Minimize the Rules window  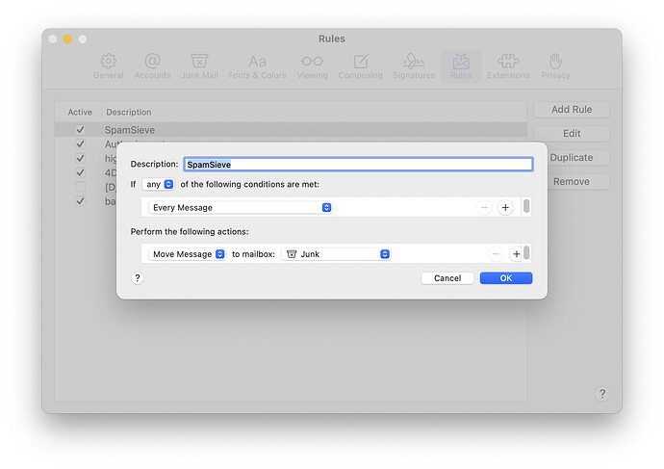click(67, 39)
